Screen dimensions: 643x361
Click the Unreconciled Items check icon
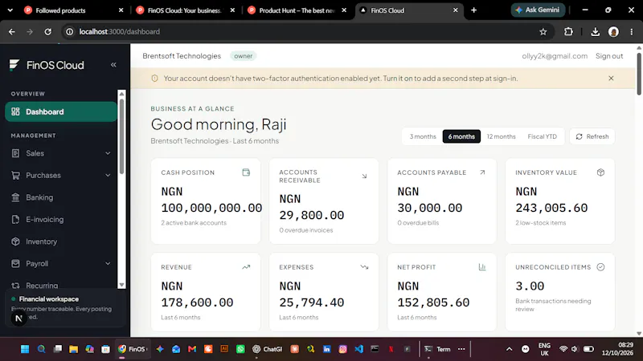tap(600, 267)
